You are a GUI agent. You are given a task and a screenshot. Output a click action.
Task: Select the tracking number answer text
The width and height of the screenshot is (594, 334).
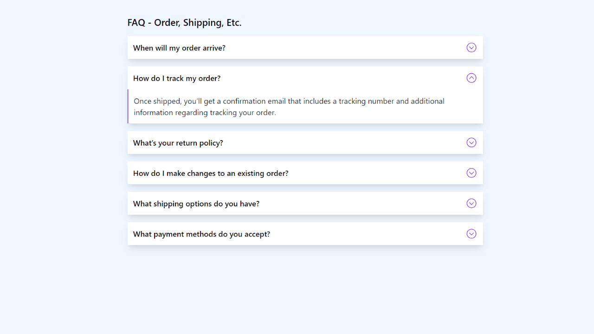(289, 107)
